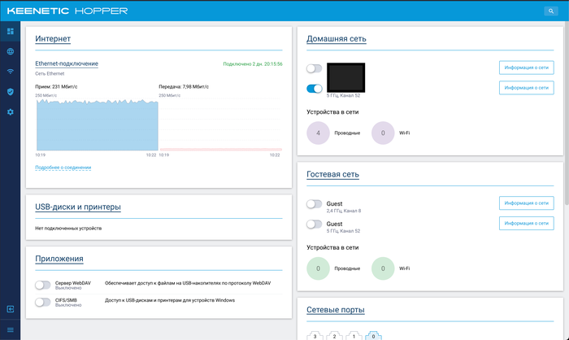Screen dimensions: 569x340
Task: Click the 0 Wi-Fi circle in home network
Action: pos(383,133)
